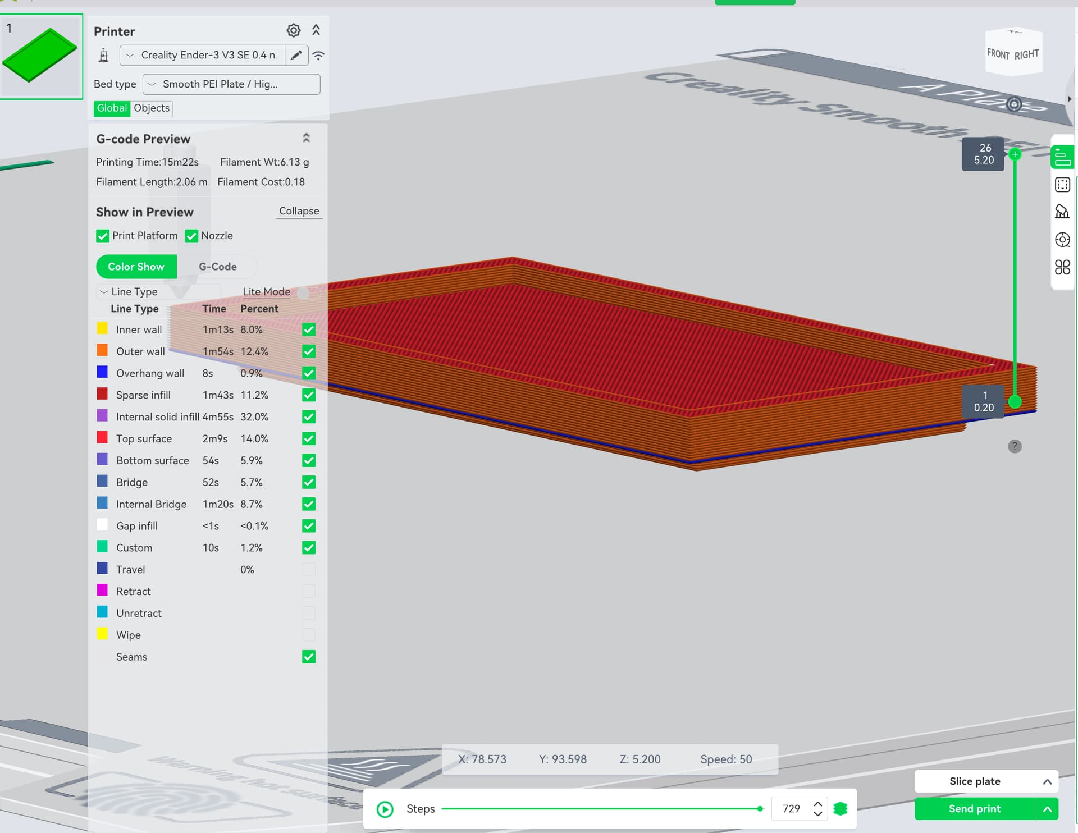Viewport: 1078px width, 833px height.
Task: Click the Slice plate button
Action: (x=975, y=781)
